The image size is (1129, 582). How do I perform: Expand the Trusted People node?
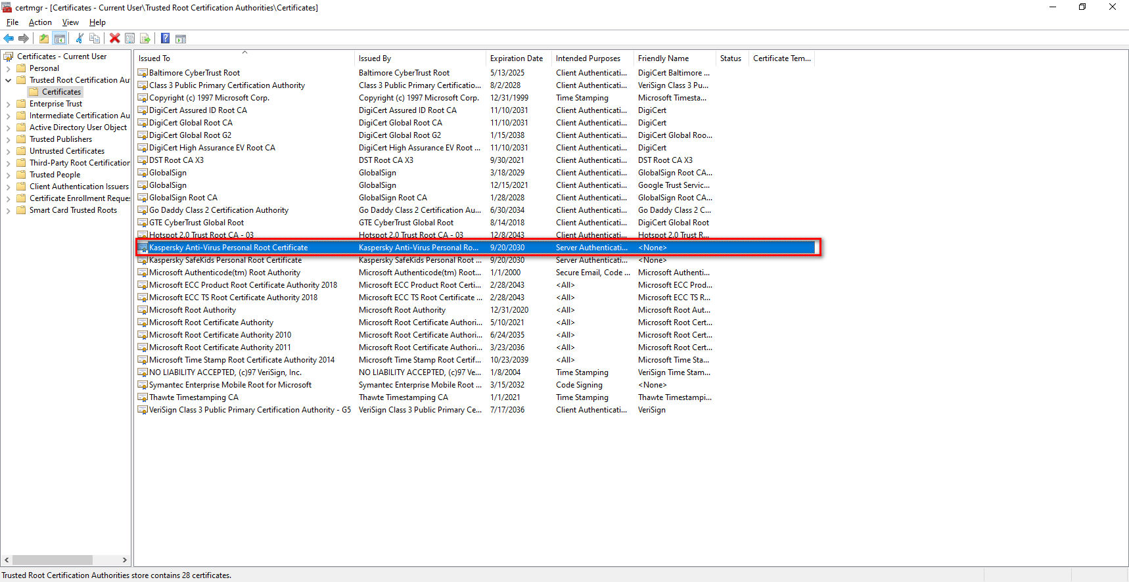(x=8, y=175)
